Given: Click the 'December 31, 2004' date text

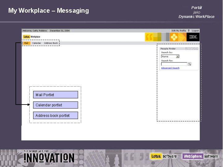Looking at the screenshot, I should (60, 31).
